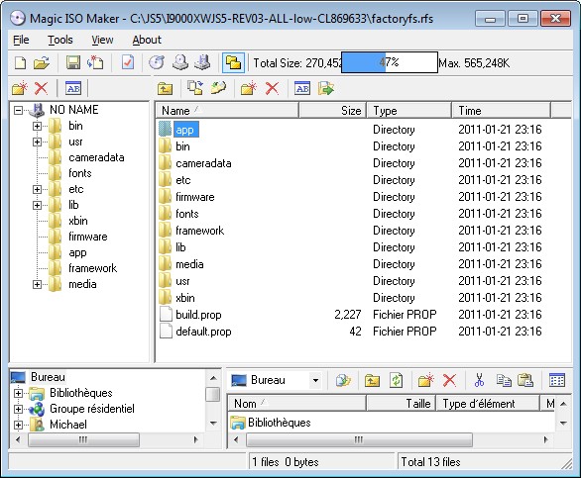The image size is (581, 478).
Task: Sort the image list by the Size column
Action: (333, 111)
